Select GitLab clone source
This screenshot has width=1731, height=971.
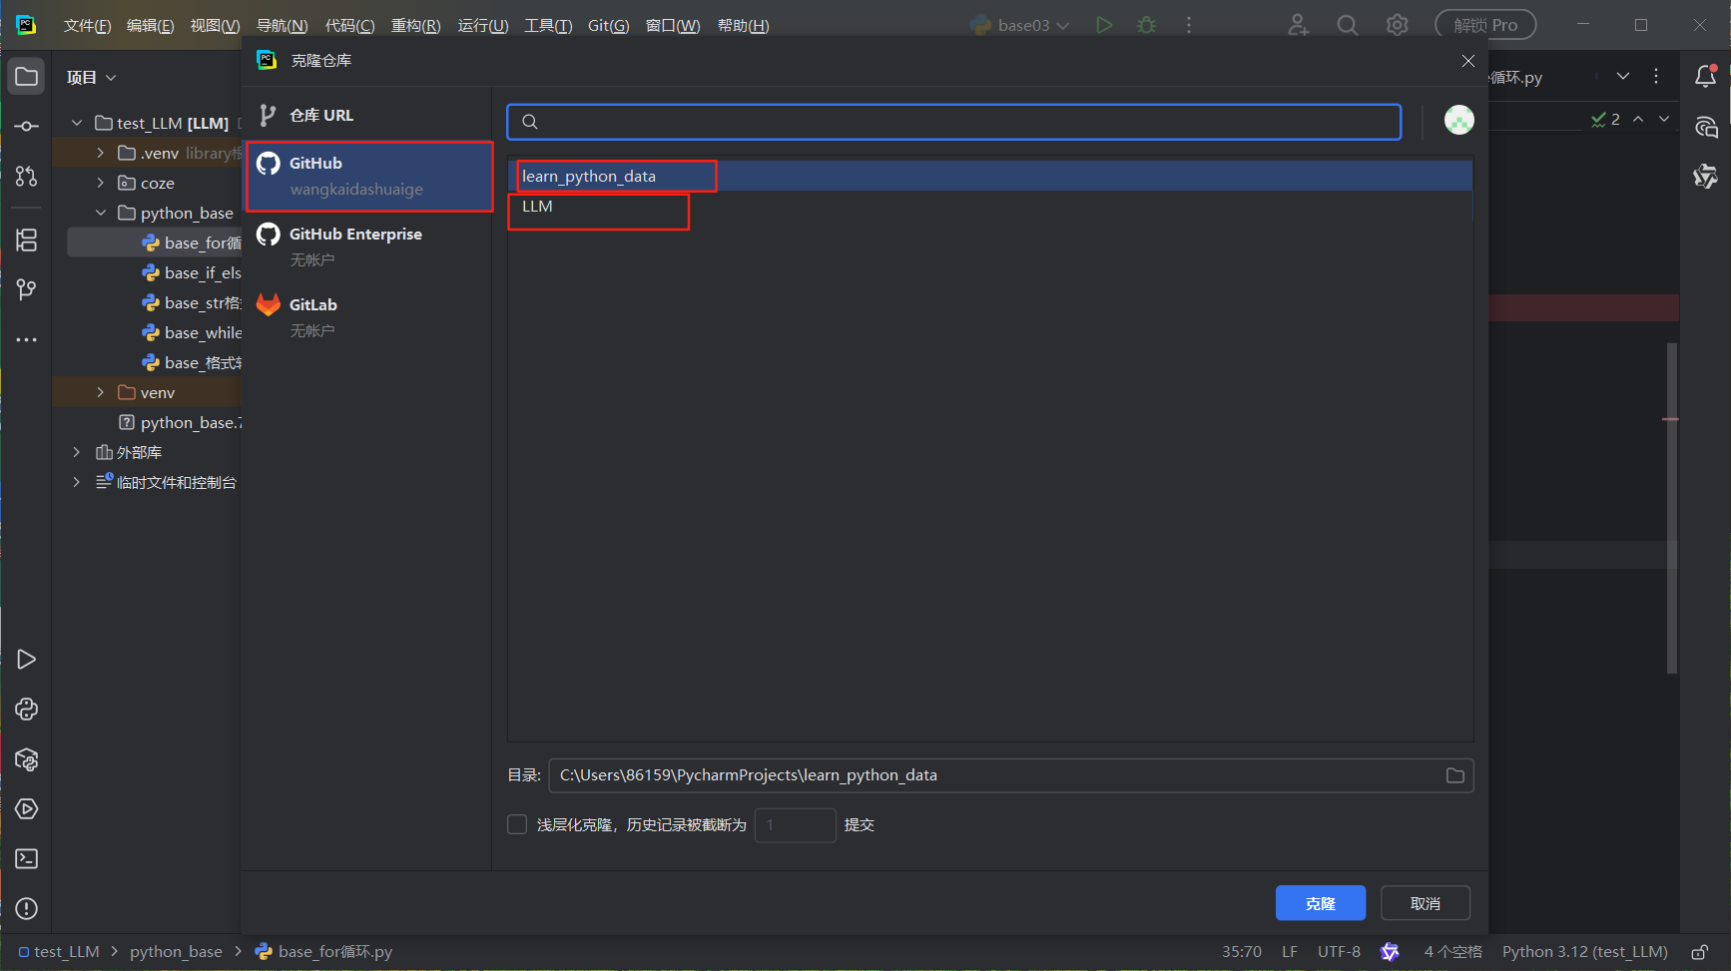(366, 317)
